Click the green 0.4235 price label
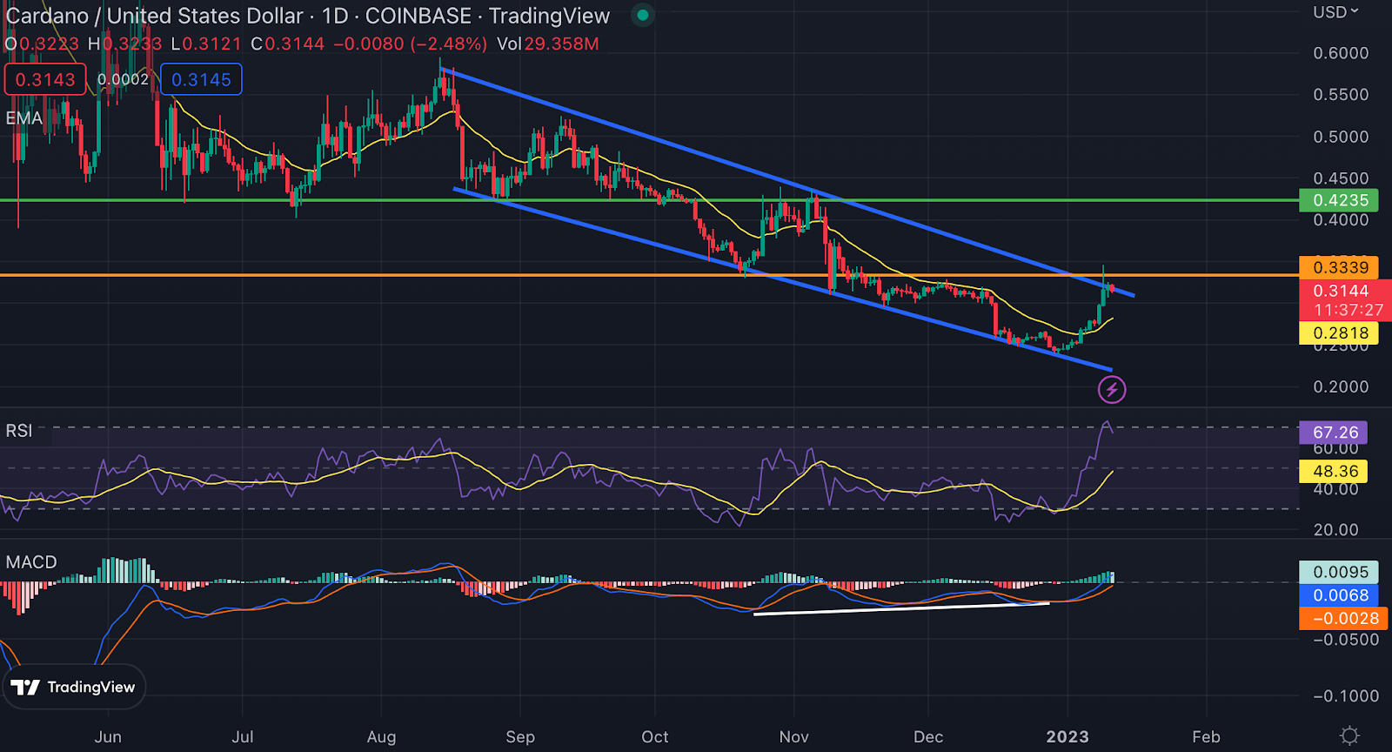 tap(1340, 200)
